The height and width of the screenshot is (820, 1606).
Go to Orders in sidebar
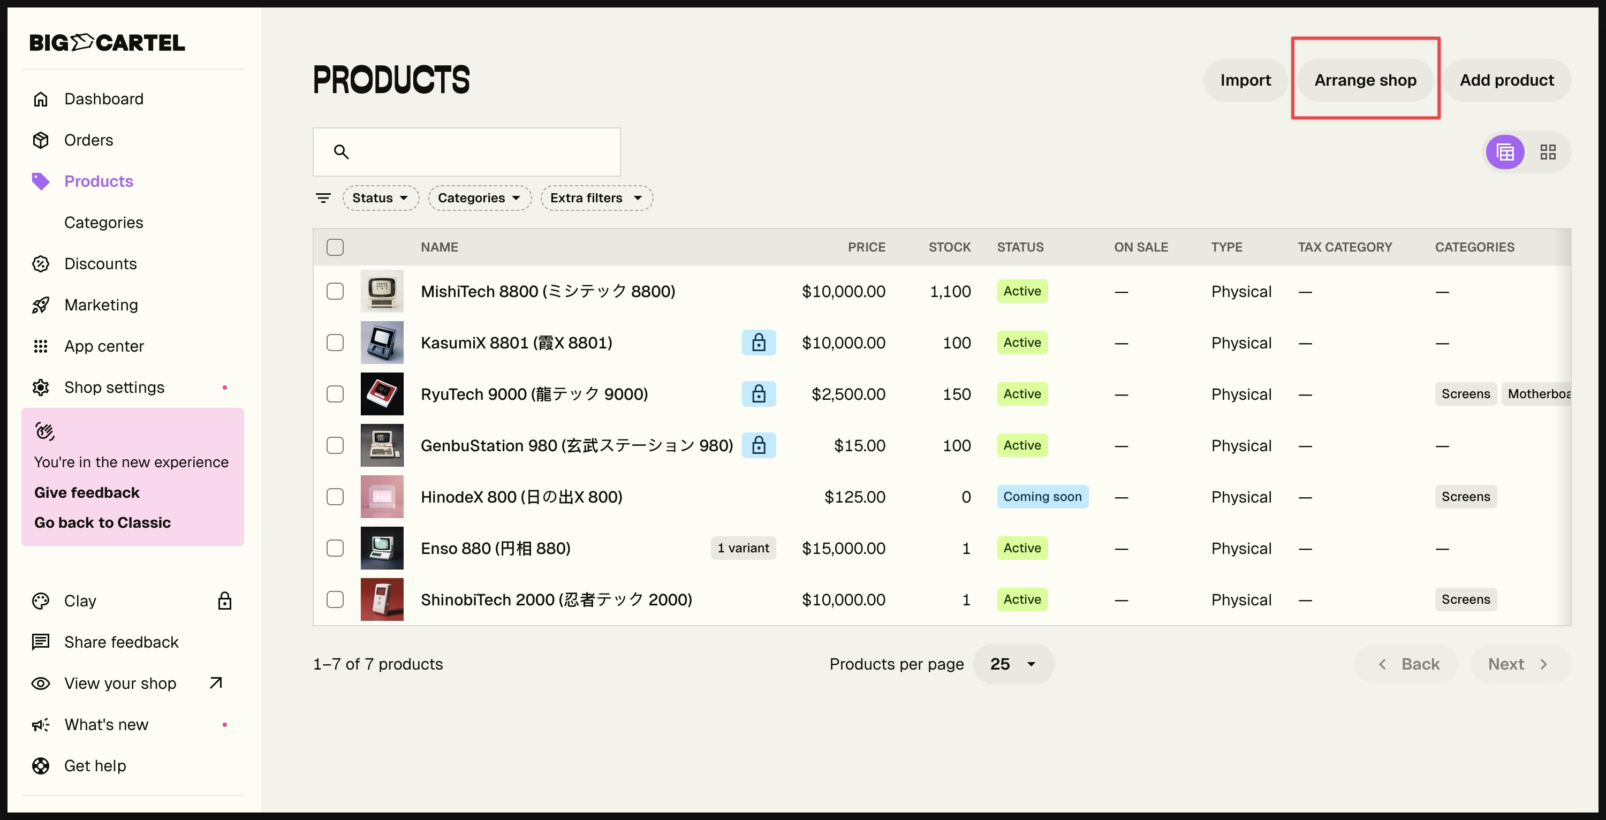click(x=88, y=140)
